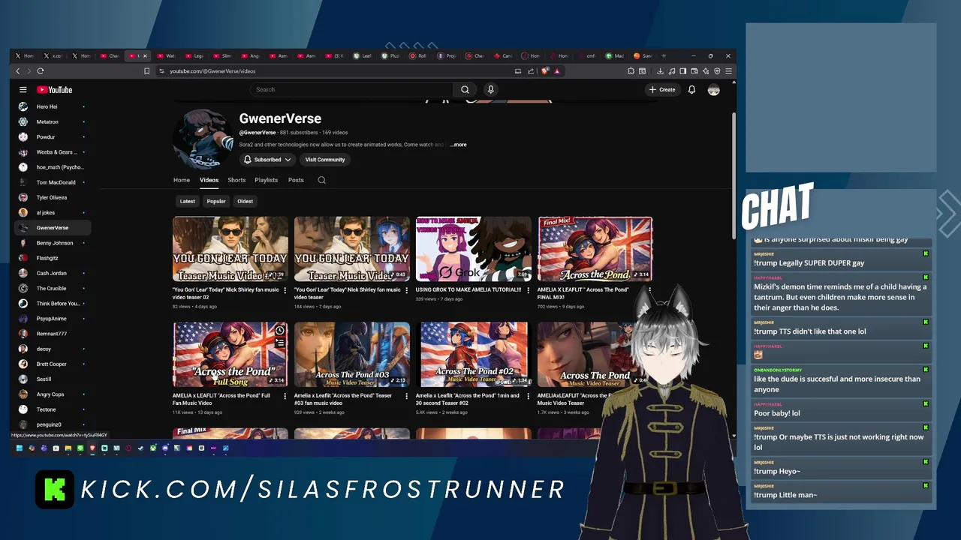This screenshot has width=961, height=540.
Task: Toggle bookmark for this page
Action: (147, 71)
